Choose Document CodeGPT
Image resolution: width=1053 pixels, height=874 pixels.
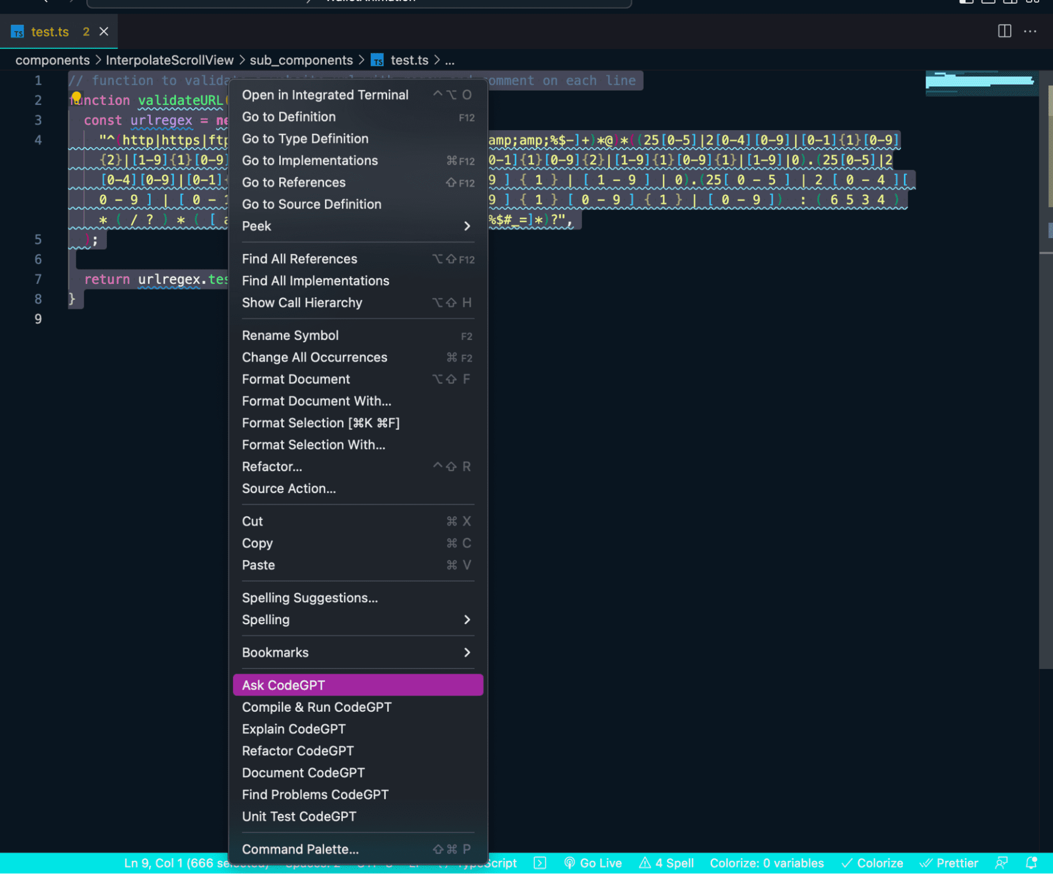pyautogui.click(x=358, y=773)
